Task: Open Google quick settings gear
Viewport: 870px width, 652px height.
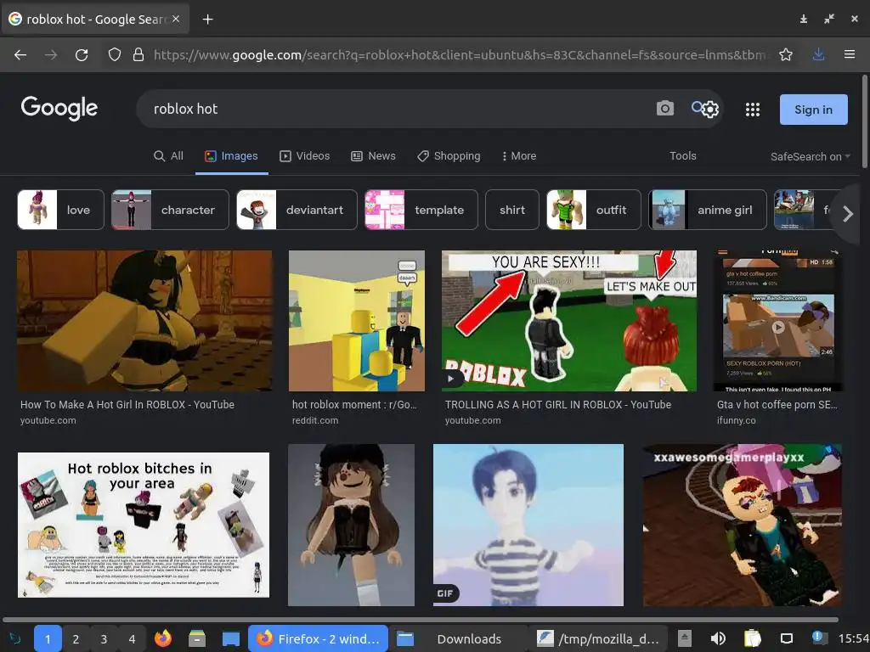Action: click(711, 110)
